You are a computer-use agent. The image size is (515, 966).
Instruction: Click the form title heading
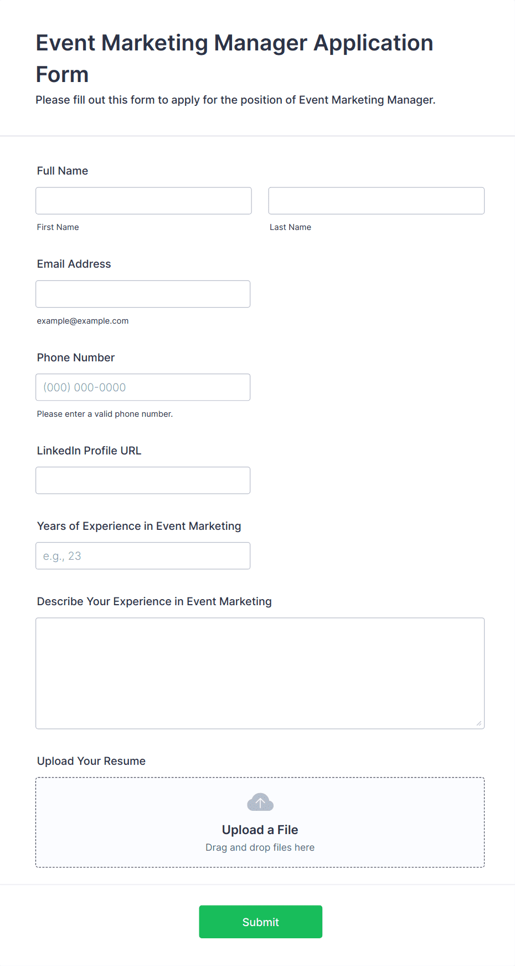point(235,58)
